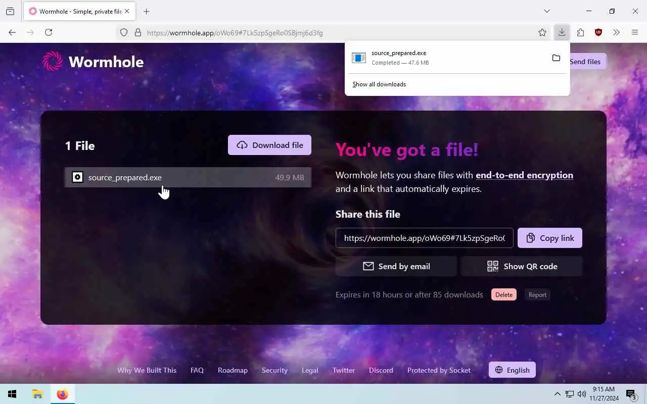
Task: Open the notification center icon
Action: [631, 394]
